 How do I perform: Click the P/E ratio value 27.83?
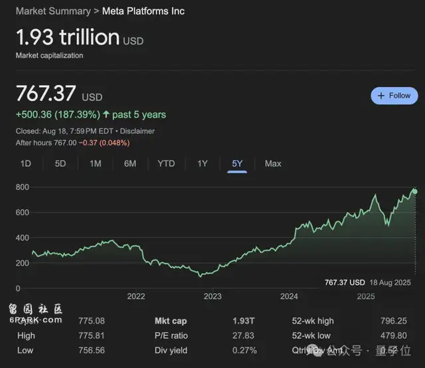[x=243, y=335]
